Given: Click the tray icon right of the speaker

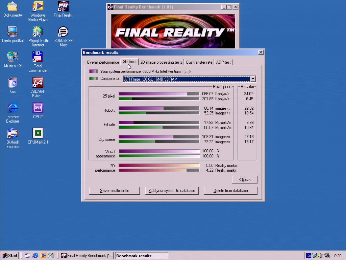Looking at the screenshot, I should click(327, 256).
